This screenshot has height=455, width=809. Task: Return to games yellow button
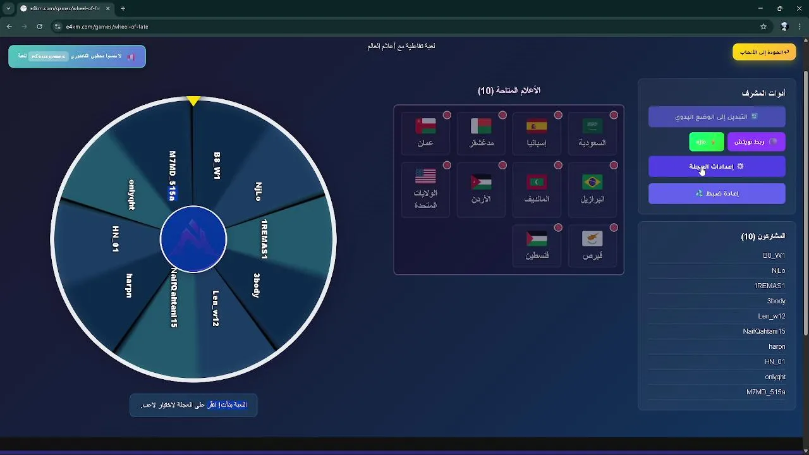click(x=764, y=52)
